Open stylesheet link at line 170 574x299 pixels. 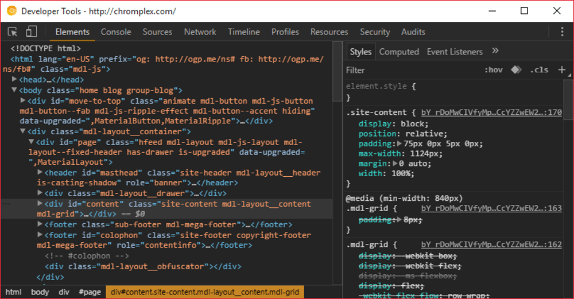491,112
